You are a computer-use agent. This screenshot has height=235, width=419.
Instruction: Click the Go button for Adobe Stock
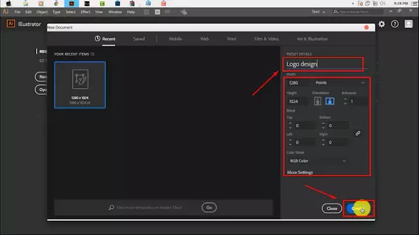tap(209, 208)
